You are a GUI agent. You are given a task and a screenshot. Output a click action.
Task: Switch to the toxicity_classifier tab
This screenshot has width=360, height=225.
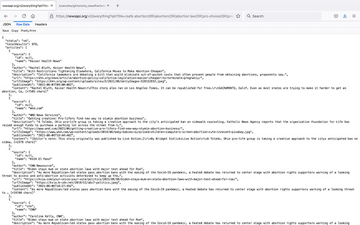click(x=84, y=5)
